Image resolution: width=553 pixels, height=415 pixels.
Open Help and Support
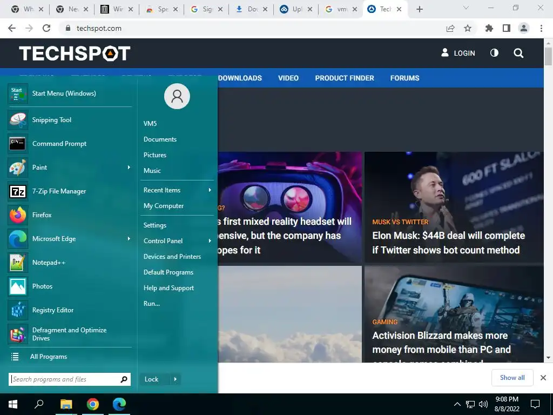point(168,288)
